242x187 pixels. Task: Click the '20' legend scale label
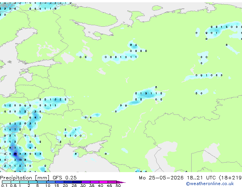click(x=65, y=185)
